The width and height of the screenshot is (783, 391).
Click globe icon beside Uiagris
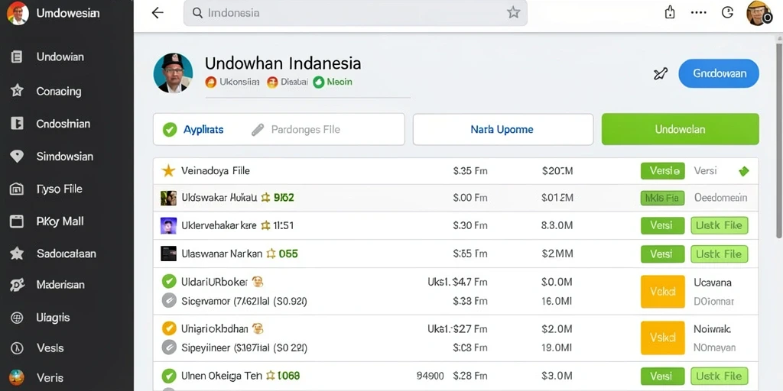coord(17,318)
